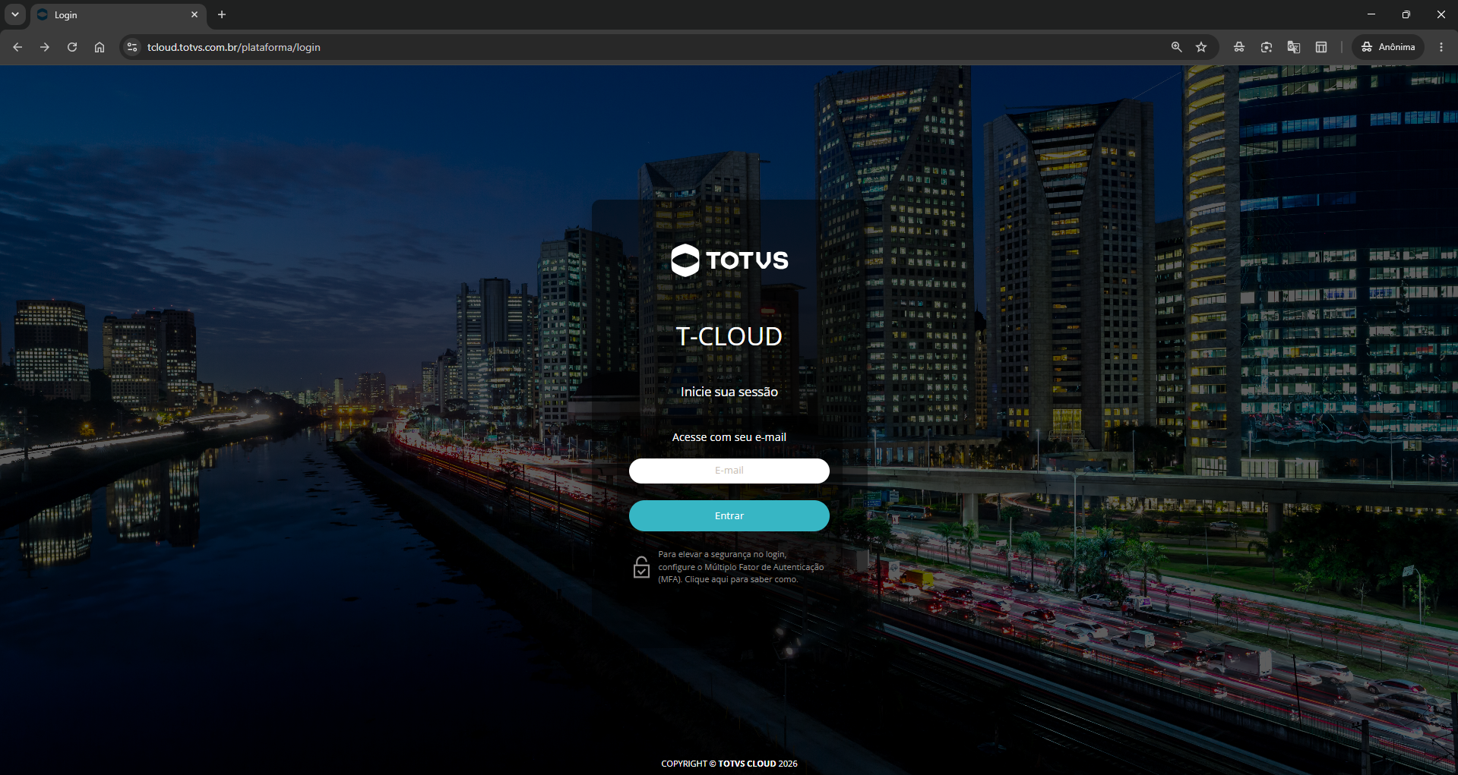Click the E-mail input field
Screen dimensions: 1458x775
click(729, 471)
